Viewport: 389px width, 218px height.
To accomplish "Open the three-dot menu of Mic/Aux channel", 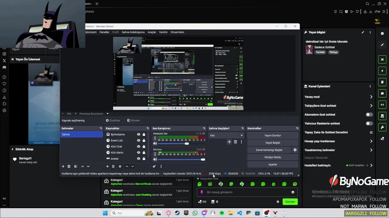I will 155,154.
